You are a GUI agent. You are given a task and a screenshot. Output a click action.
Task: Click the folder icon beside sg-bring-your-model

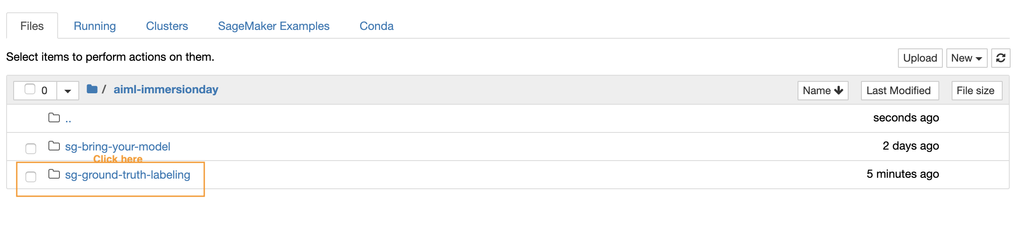[x=54, y=146]
